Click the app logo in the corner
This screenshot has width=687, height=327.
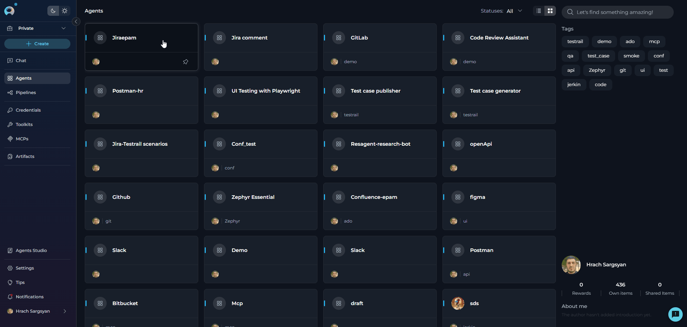pyautogui.click(x=10, y=10)
